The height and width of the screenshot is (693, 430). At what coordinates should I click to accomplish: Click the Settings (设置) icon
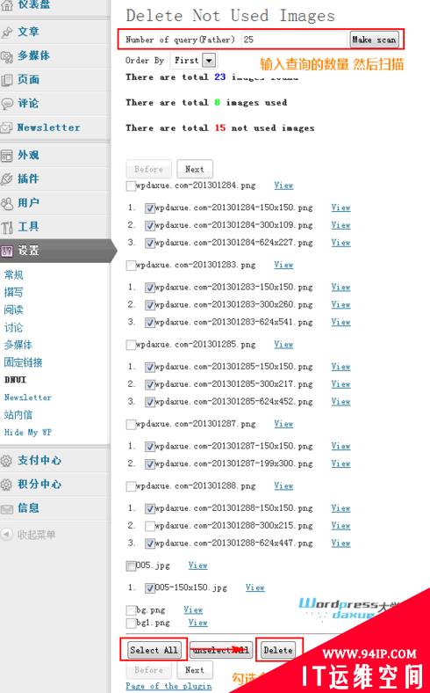tap(7, 251)
